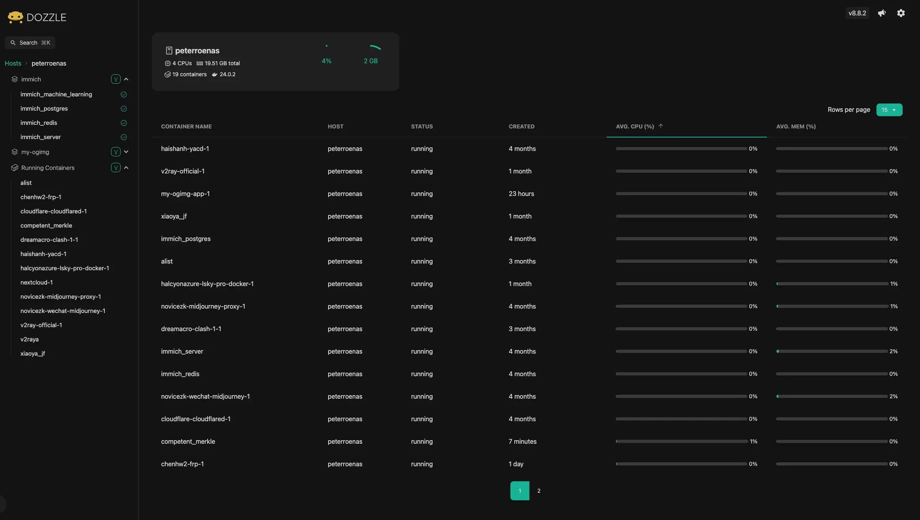Screen dimensions: 920x520
Task: Click the Dozzle logo icon
Action: (x=15, y=17)
